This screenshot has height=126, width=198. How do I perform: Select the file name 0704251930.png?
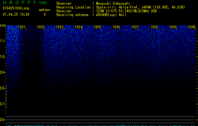point(16,8)
